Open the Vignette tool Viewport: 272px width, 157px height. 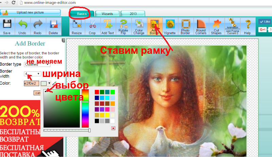pyautogui.click(x=170, y=27)
